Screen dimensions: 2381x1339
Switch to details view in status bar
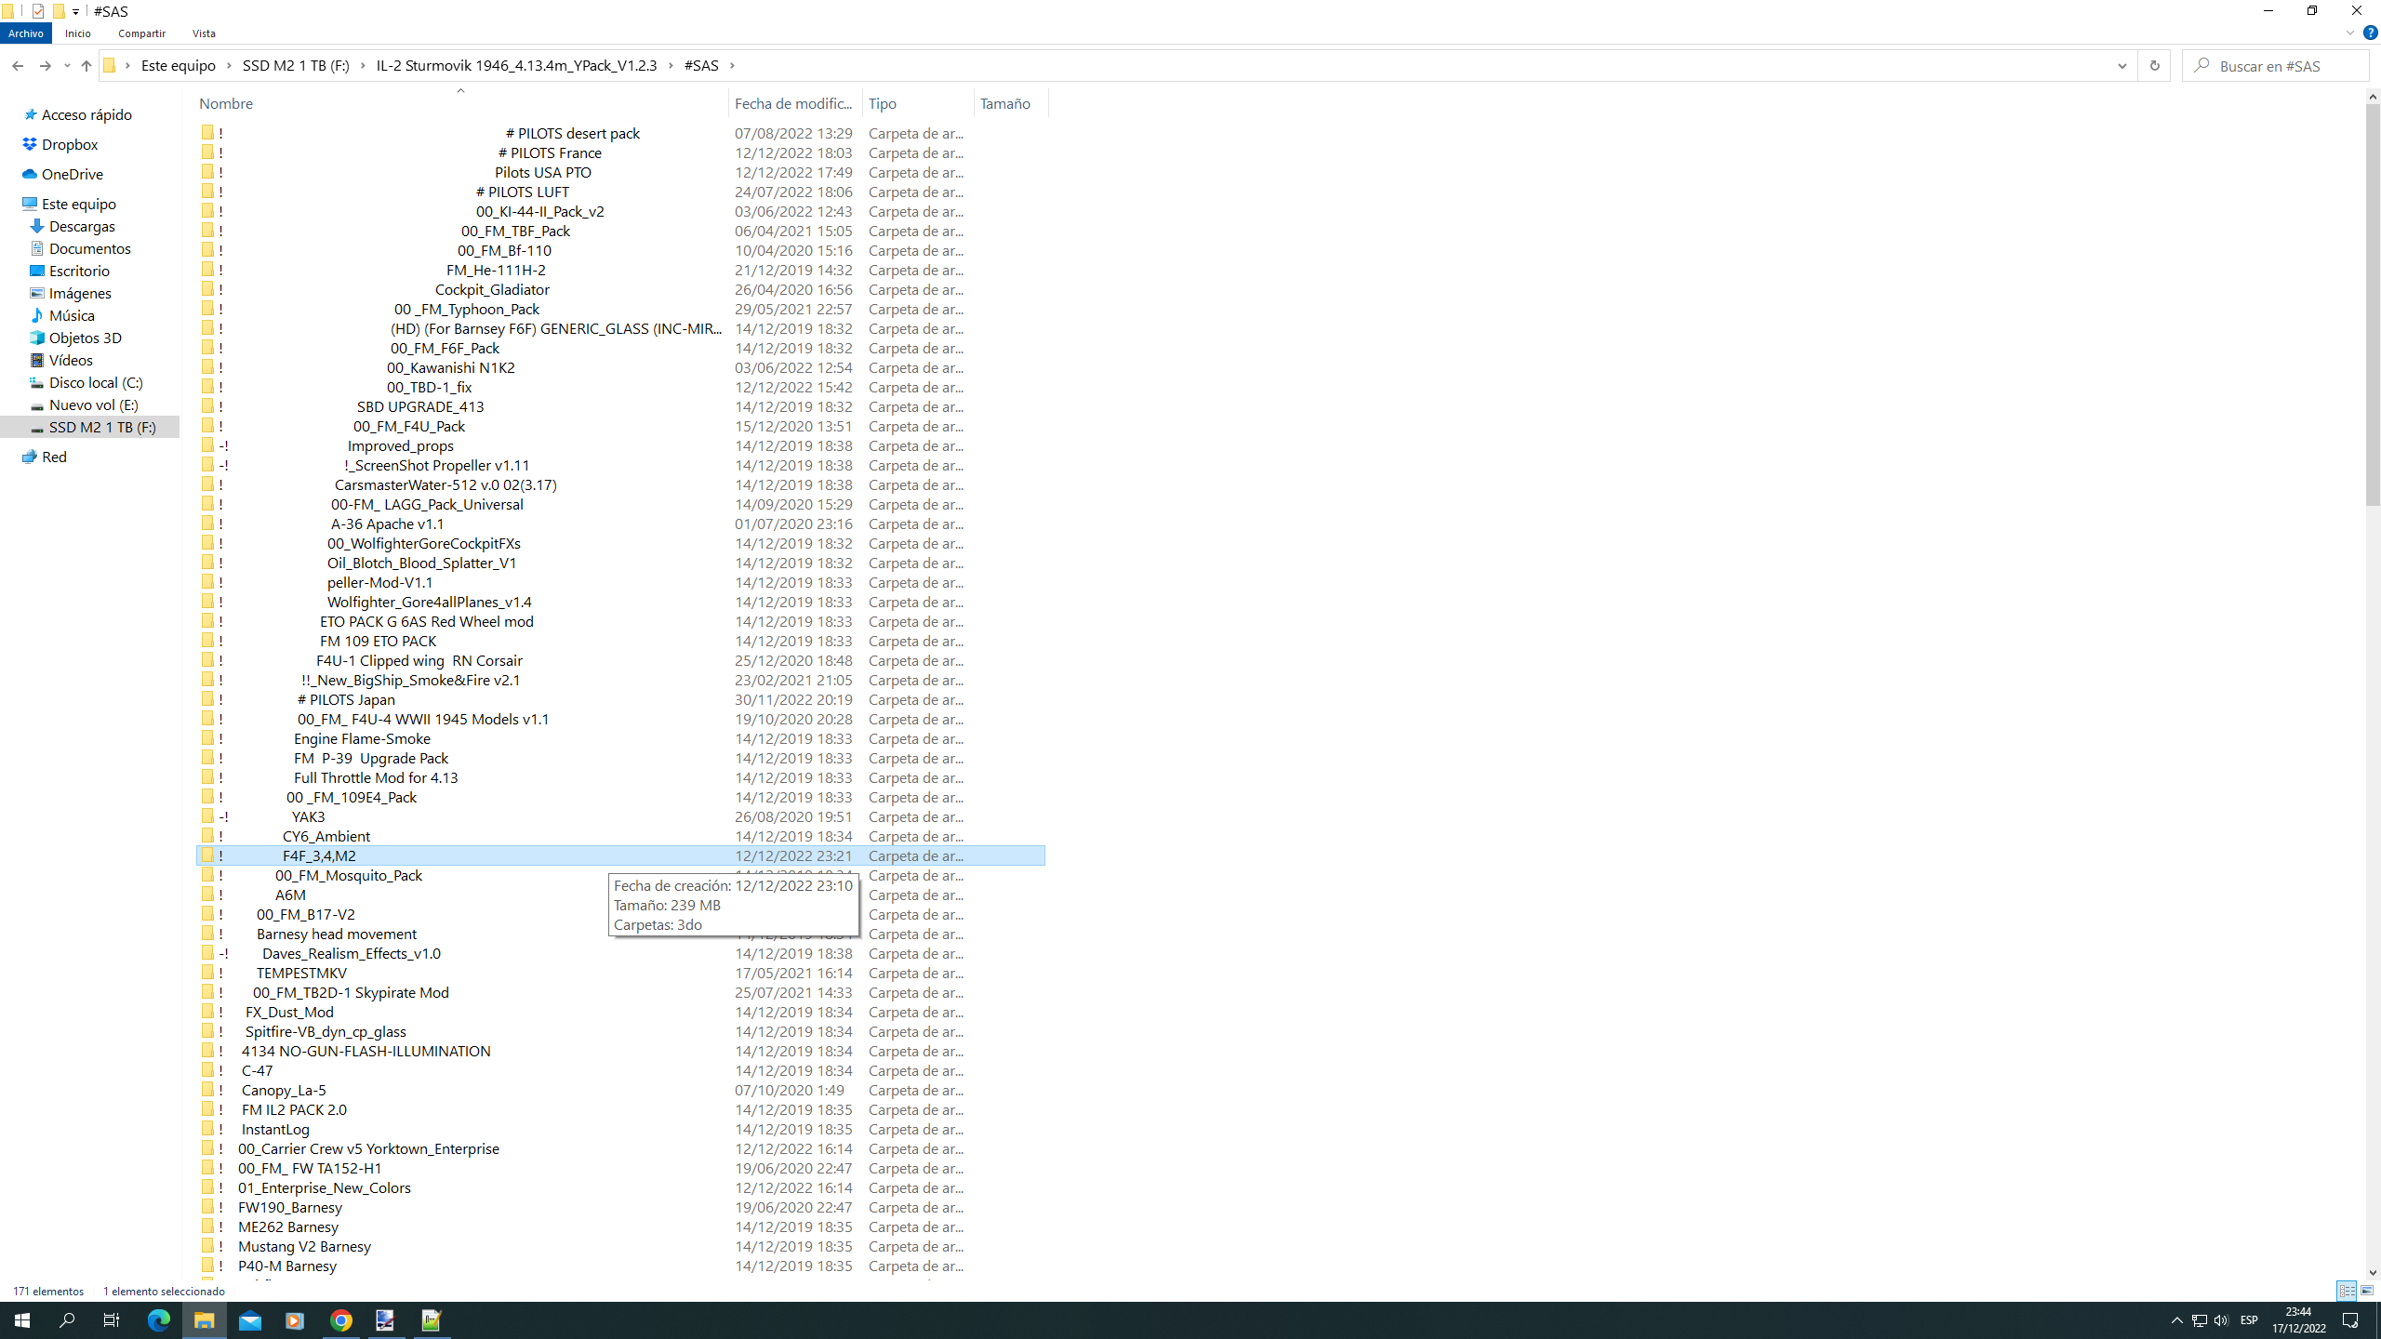pos(2347,1291)
